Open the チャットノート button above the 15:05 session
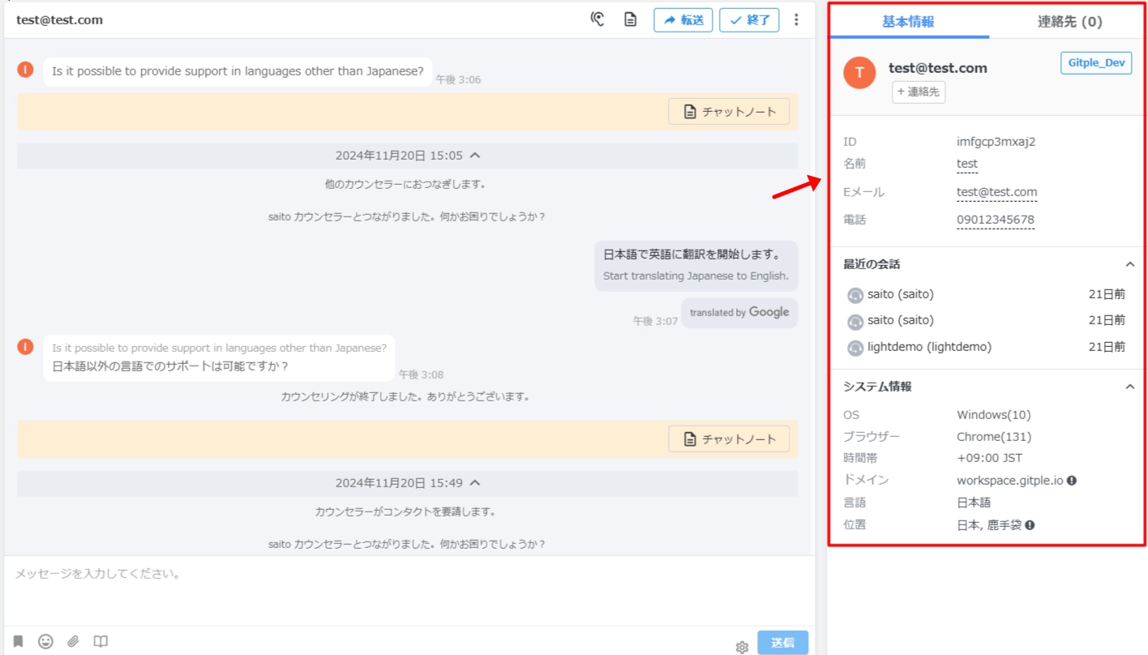The width and height of the screenshot is (1148, 655). point(729,112)
